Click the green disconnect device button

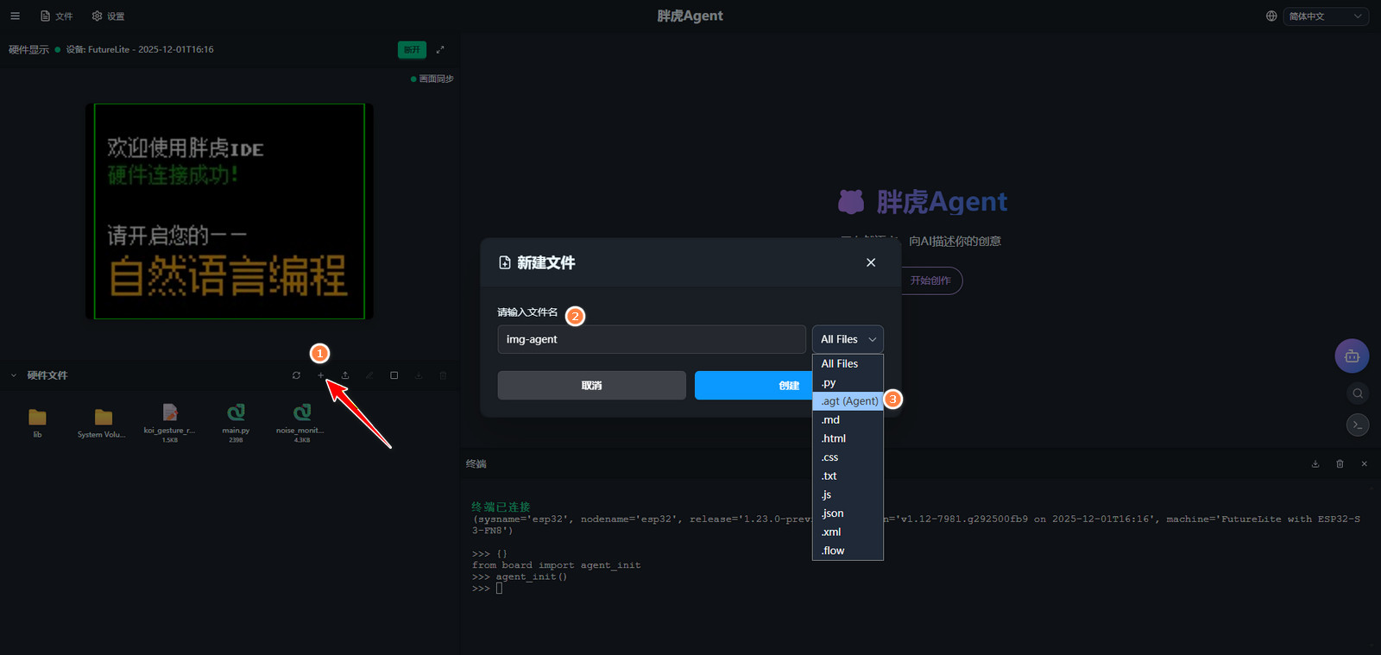[412, 50]
